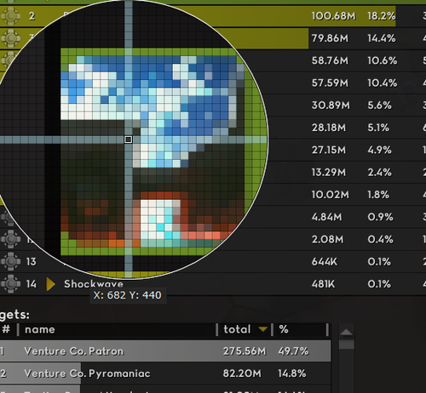426x393 pixels.
Task: Click the 27.15M amount value
Action: 329,150
